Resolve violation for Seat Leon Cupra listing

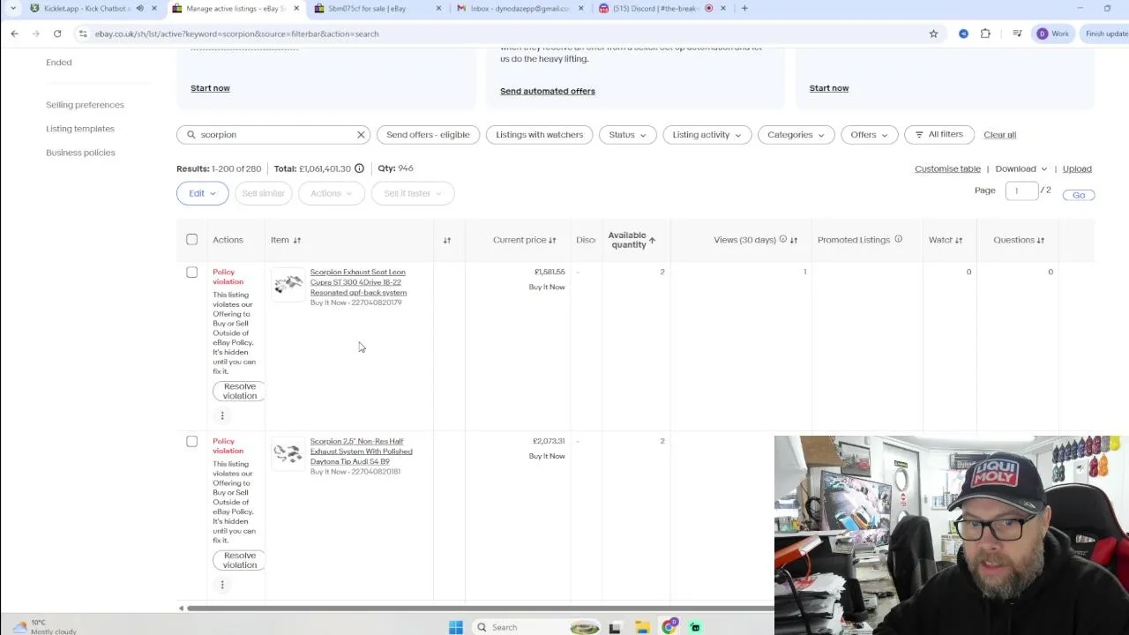240,391
